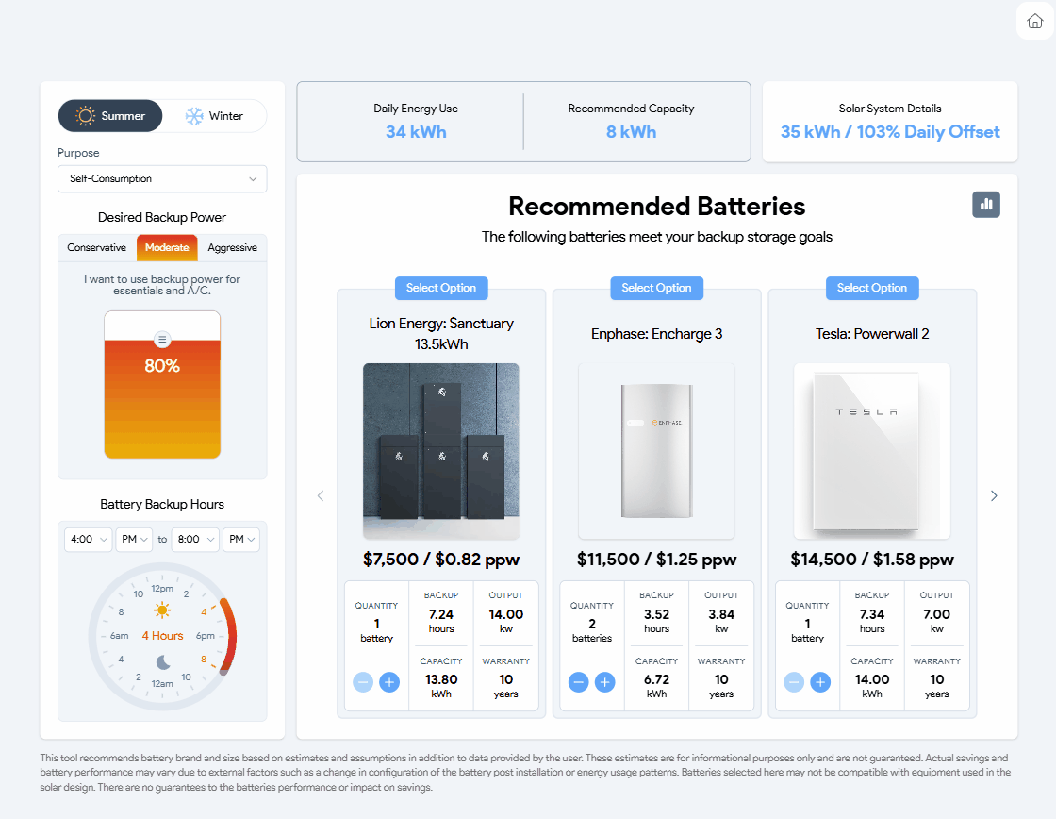
Task: Enable Summer mode
Action: coord(109,115)
